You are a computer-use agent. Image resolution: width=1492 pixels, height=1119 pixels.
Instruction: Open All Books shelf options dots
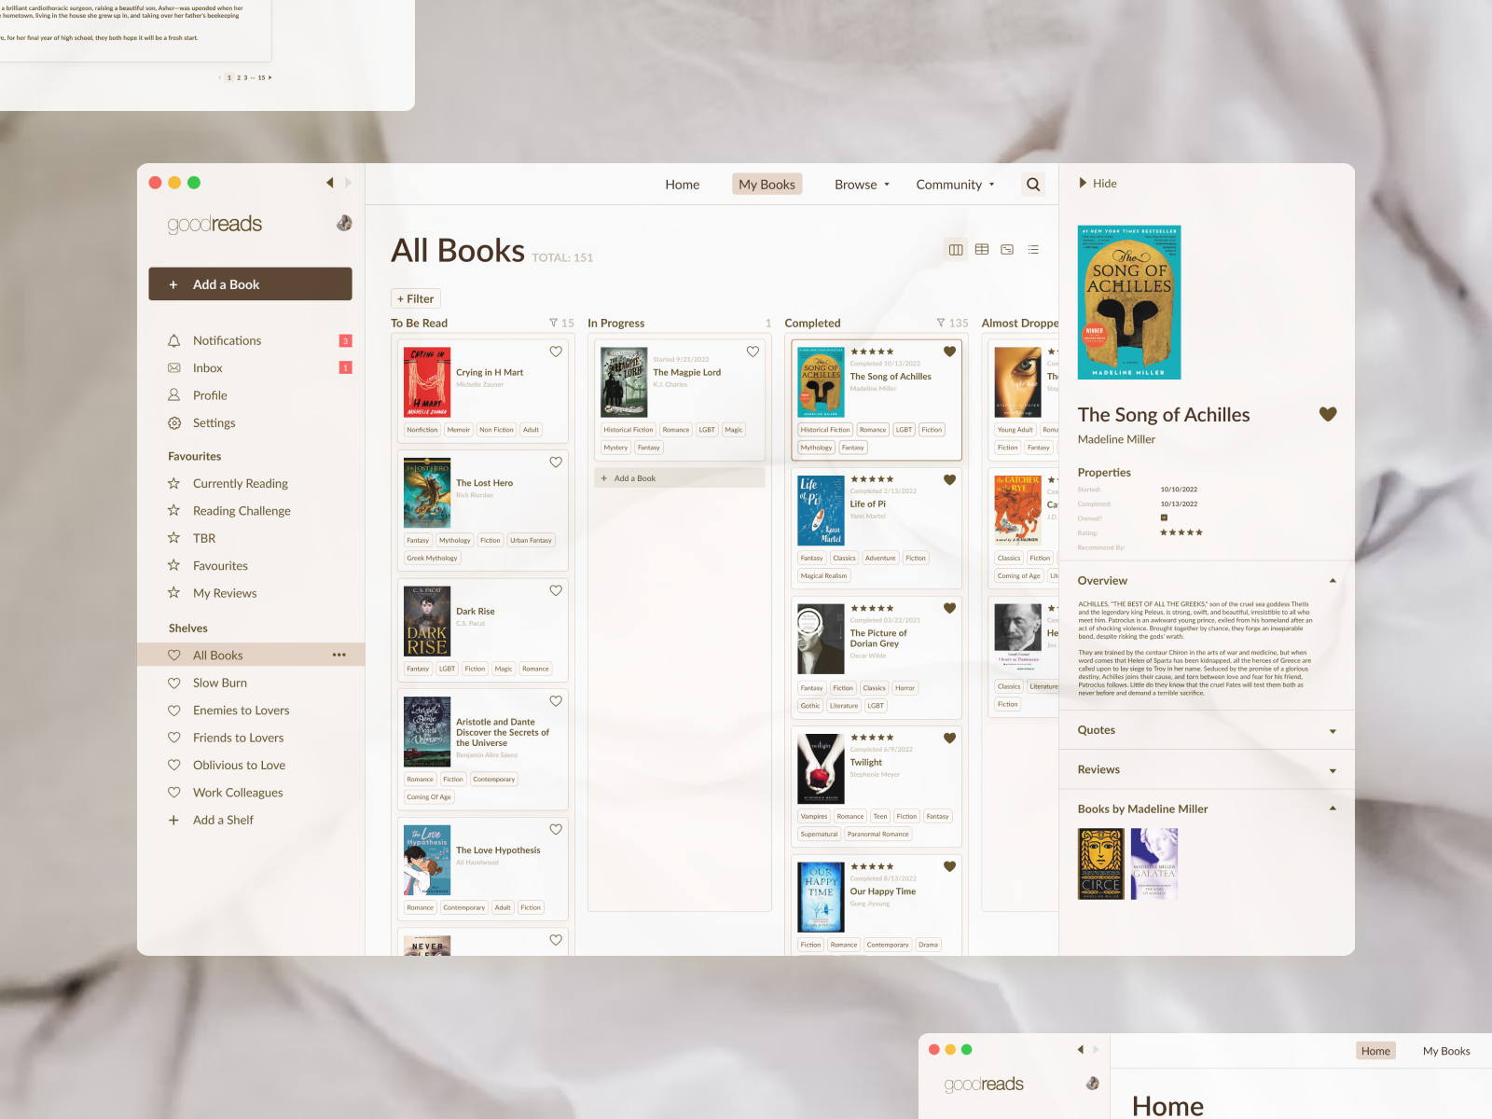coord(339,655)
